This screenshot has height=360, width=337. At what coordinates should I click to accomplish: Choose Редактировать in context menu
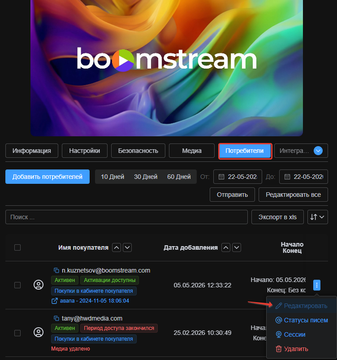[x=302, y=306]
